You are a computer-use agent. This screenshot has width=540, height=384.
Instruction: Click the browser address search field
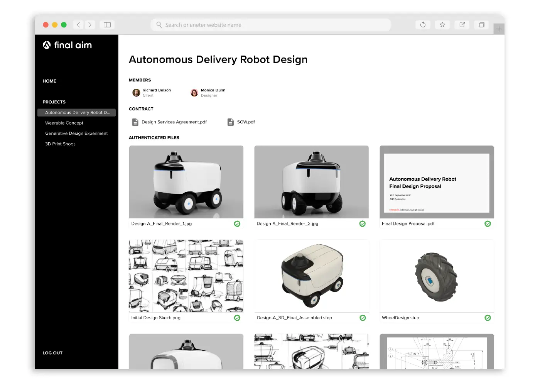(x=271, y=25)
